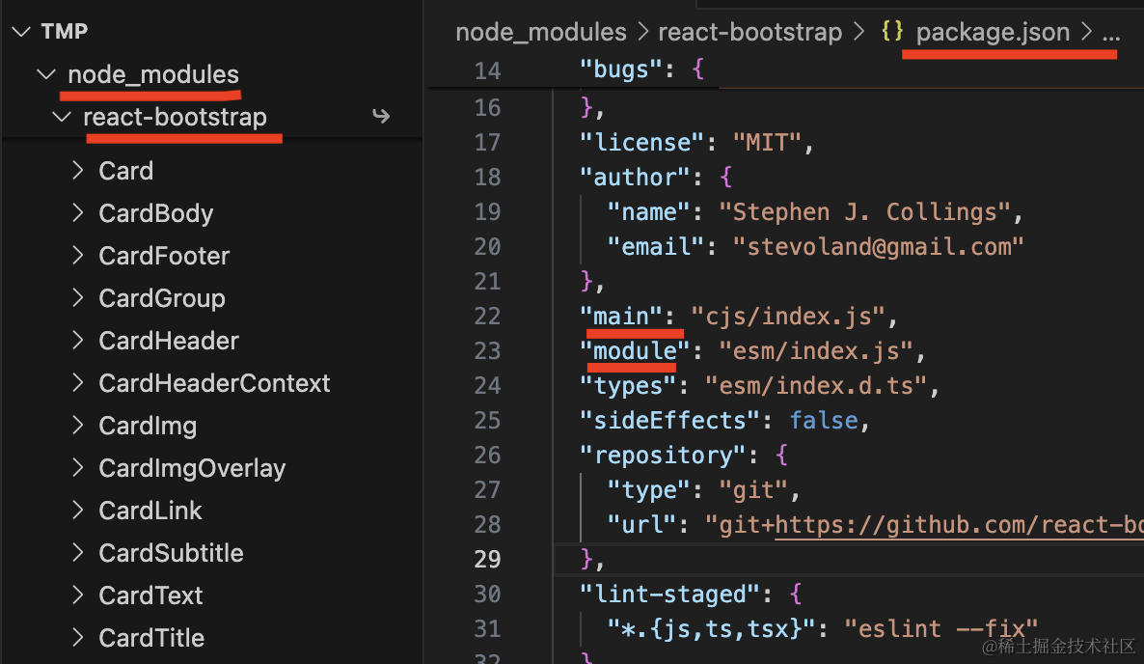Select the node_modules folder name
The image size is (1144, 664).
click(x=153, y=74)
